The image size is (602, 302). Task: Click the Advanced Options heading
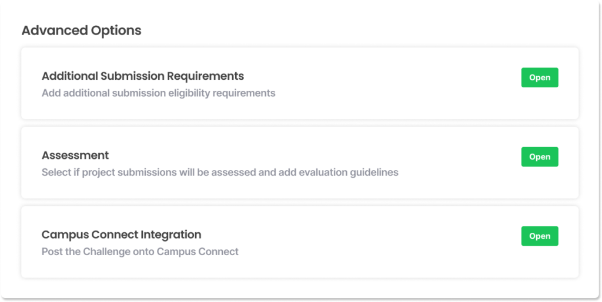81,30
